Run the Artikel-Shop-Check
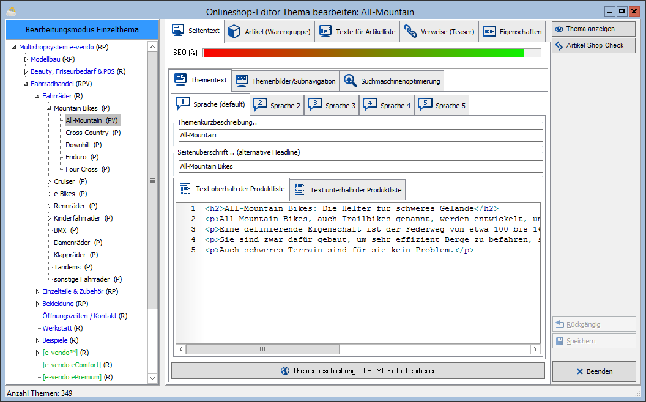Image resolution: width=646 pixels, height=402 pixels. (593, 46)
